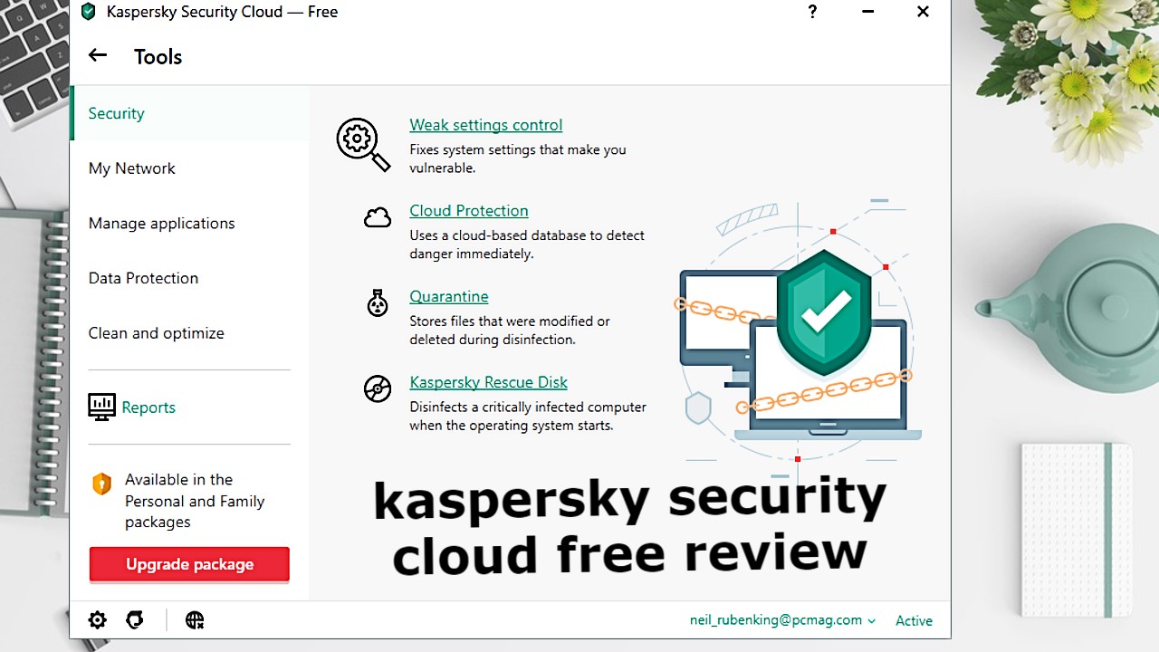Screen dimensions: 1159x652
Task: Click the Active license status text
Action: coord(914,620)
